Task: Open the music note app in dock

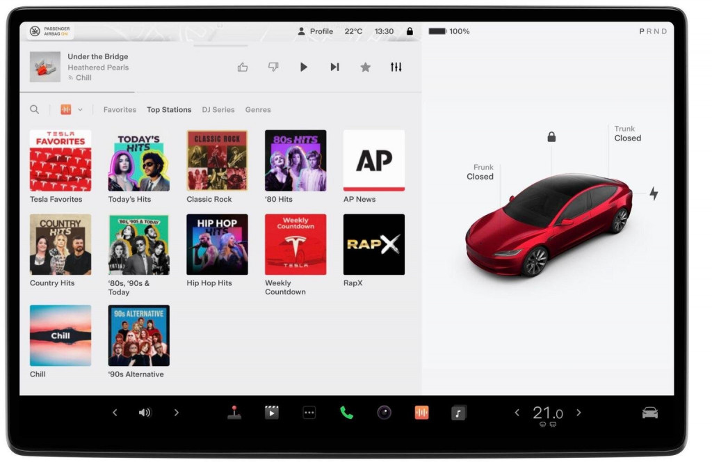Action: 458,413
